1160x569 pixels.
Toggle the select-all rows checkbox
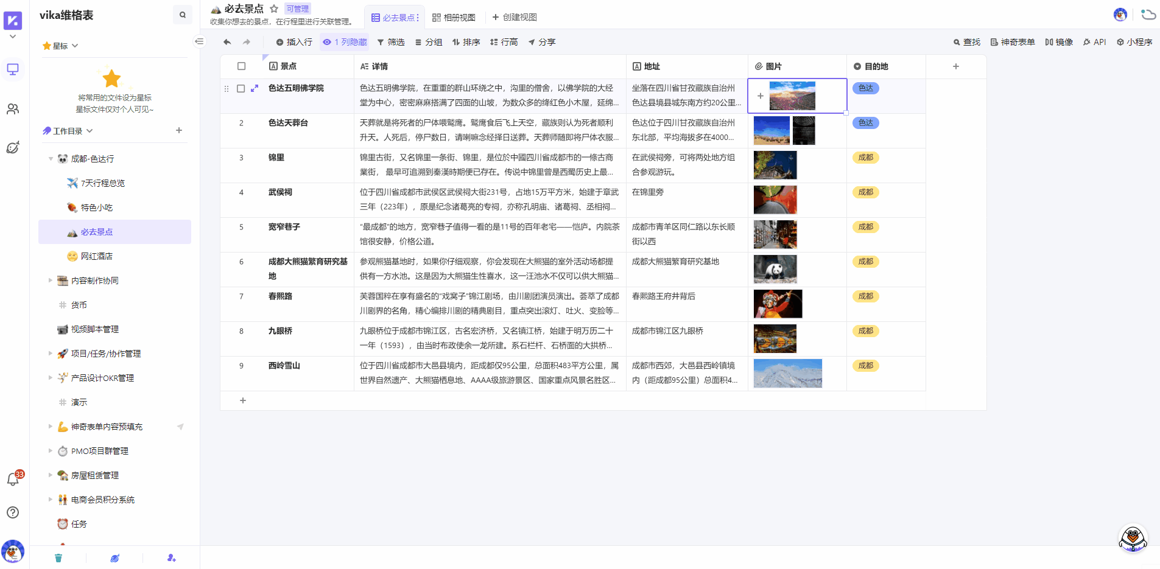point(241,66)
